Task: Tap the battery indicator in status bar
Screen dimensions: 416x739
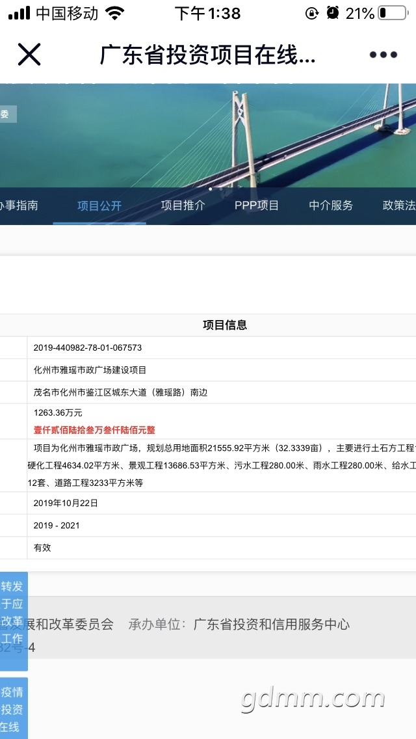Action: pyautogui.click(x=392, y=13)
